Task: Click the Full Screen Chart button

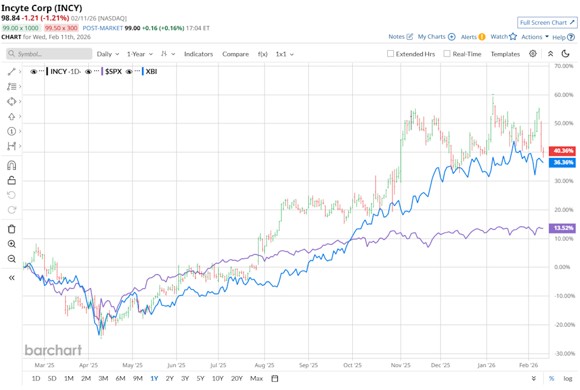Action: pyautogui.click(x=547, y=22)
